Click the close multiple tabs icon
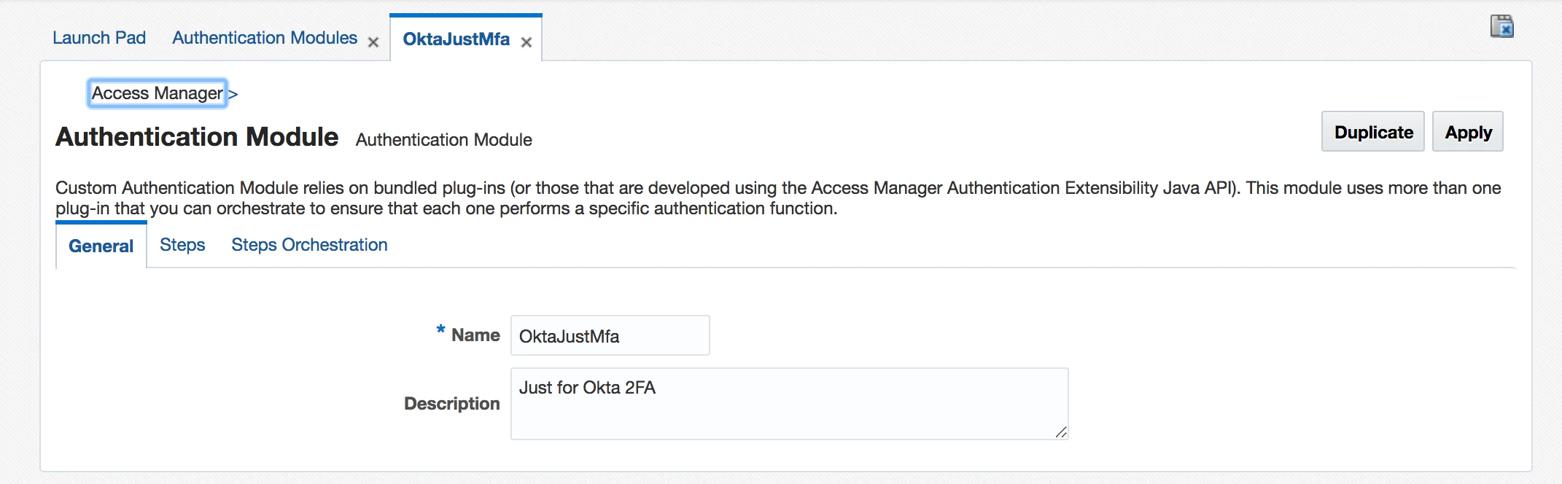1562x484 pixels. [x=1501, y=27]
